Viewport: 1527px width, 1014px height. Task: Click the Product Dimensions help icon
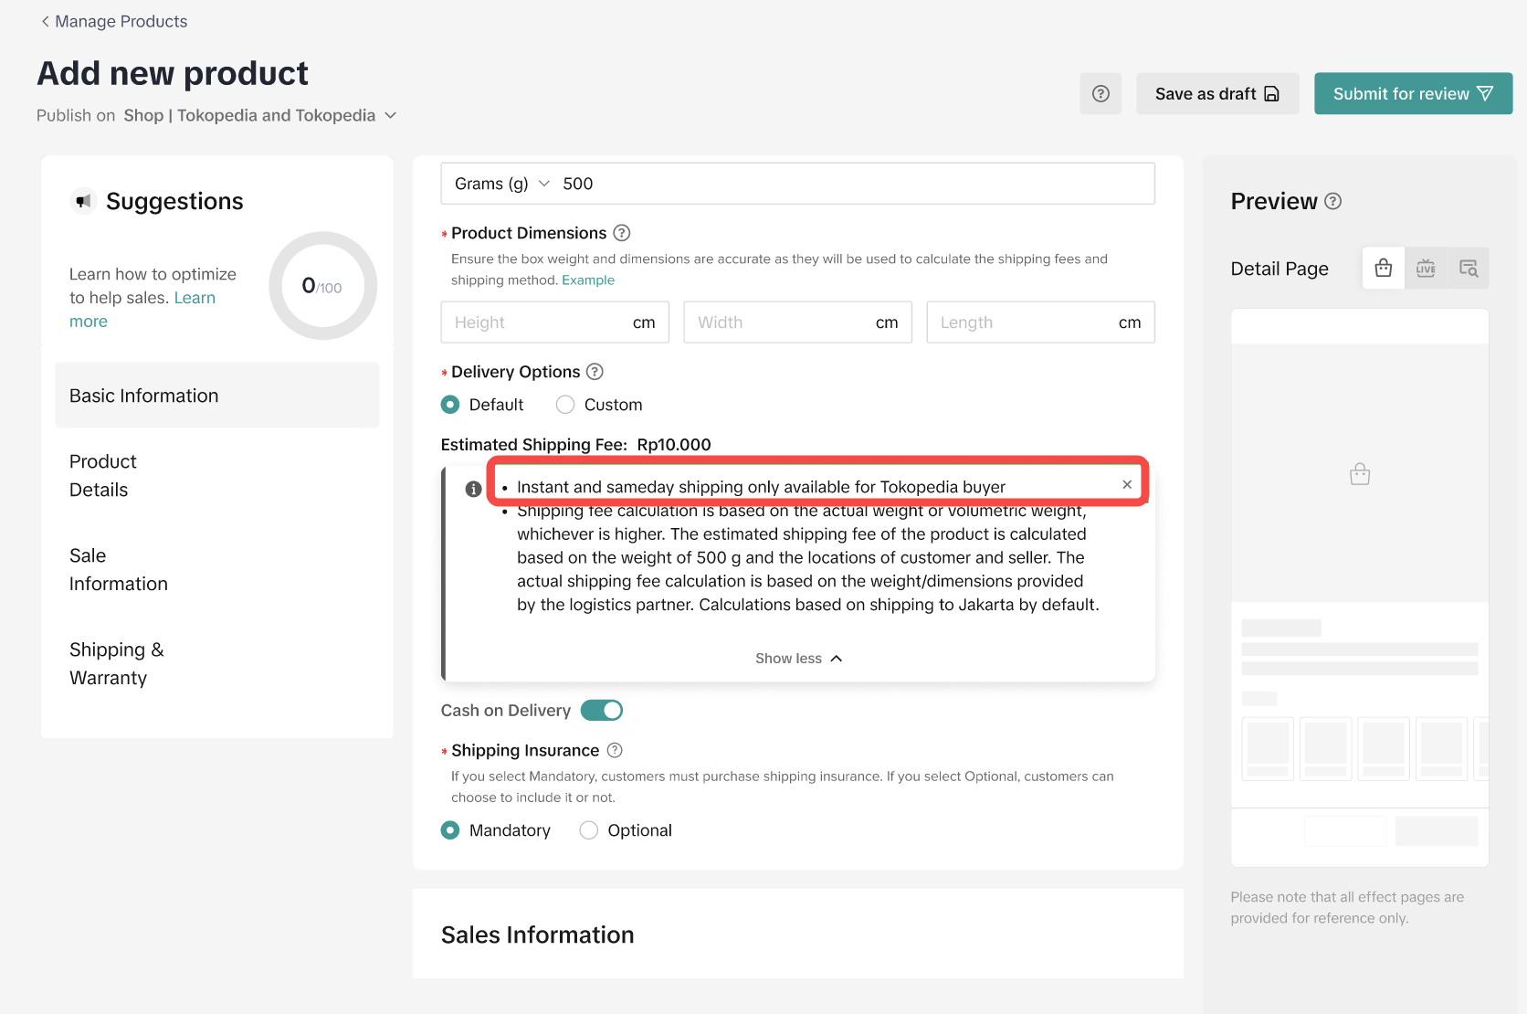tap(622, 233)
